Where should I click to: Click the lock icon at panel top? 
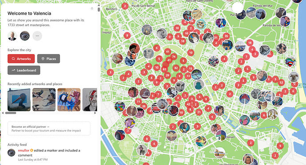tap(92, 8)
